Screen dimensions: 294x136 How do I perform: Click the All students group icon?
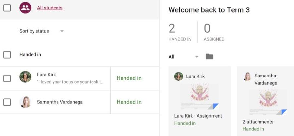click(25, 8)
